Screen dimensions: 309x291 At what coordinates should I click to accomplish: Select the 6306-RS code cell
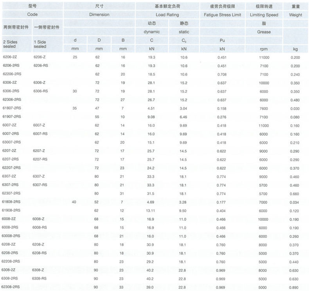tap(41, 91)
